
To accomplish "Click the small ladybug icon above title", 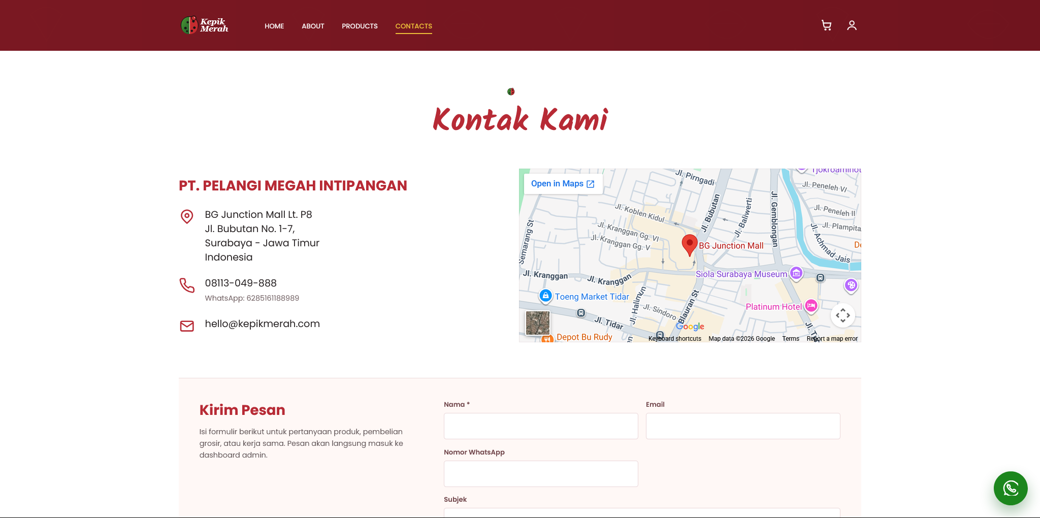I will coord(511,91).
